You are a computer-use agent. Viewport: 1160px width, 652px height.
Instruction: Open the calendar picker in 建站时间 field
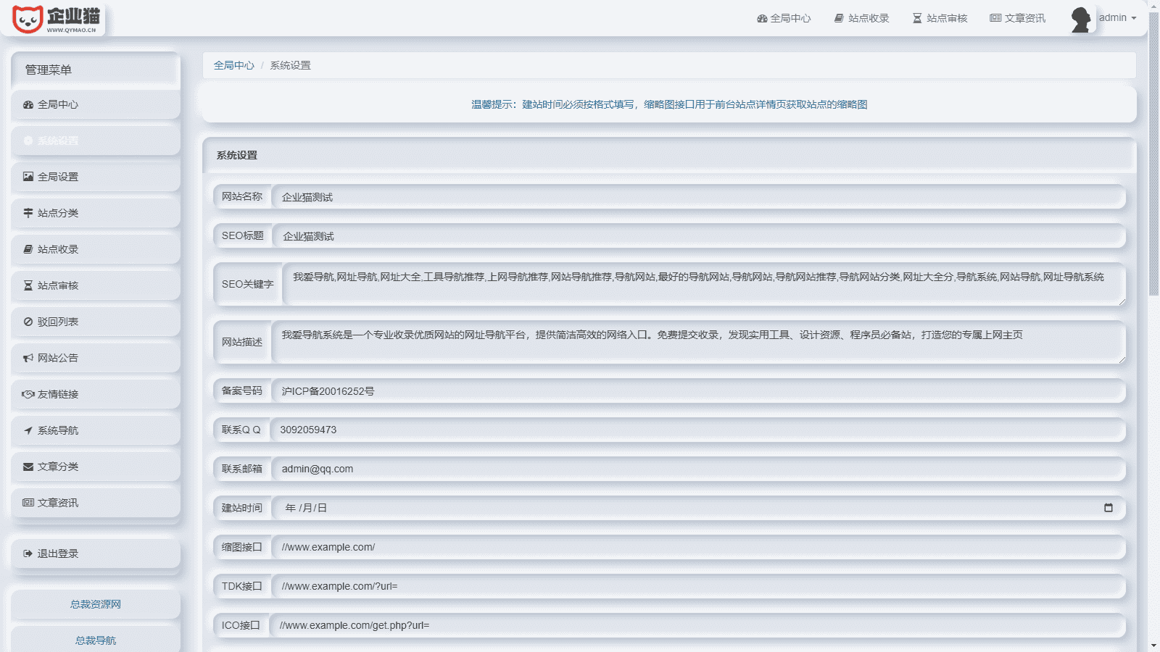[x=1108, y=508]
